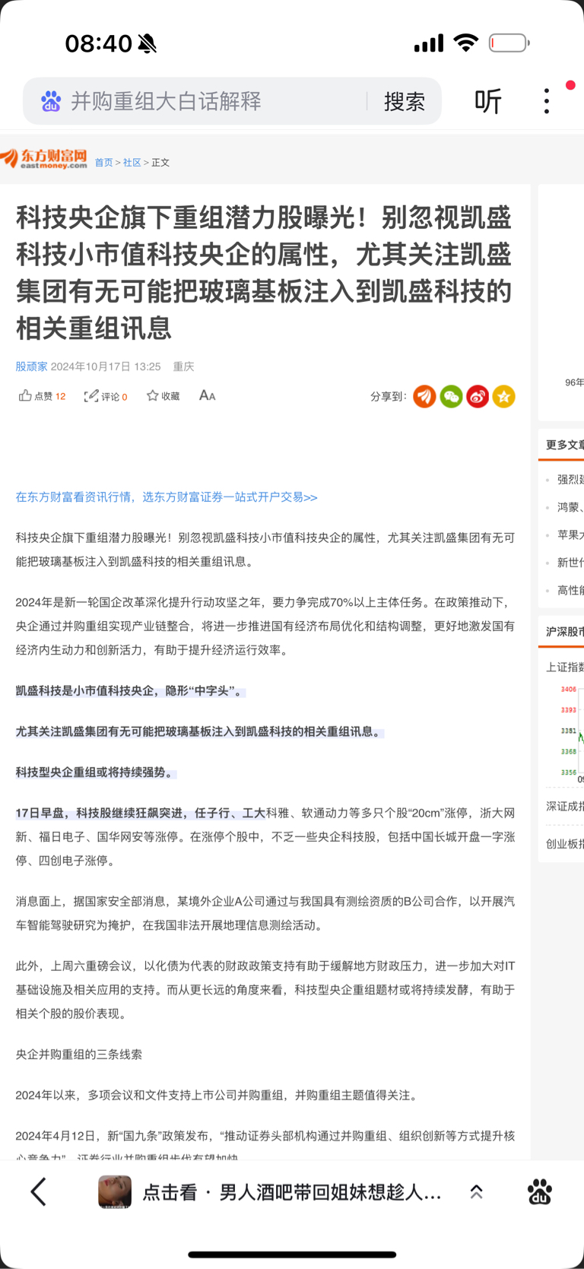Open 点击看·男人酒吧带回姐妹 recommendation text
This screenshot has height=1269, width=584.
click(292, 1192)
